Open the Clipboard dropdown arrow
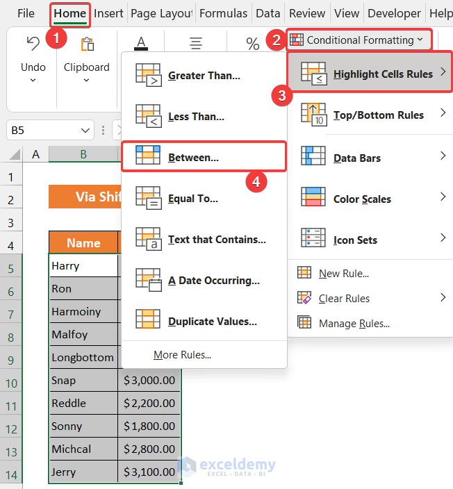This screenshot has width=453, height=489. point(86,80)
